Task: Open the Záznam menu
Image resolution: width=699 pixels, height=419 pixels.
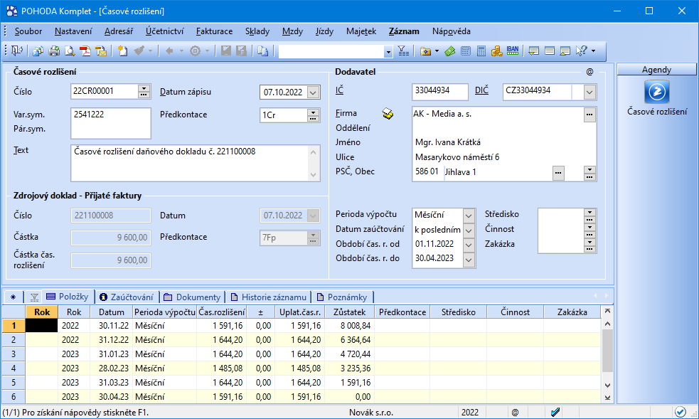Action: click(404, 31)
